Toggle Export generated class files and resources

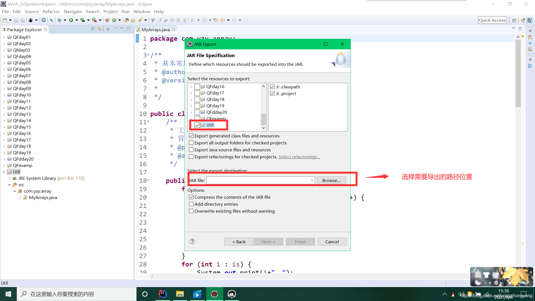coord(191,136)
